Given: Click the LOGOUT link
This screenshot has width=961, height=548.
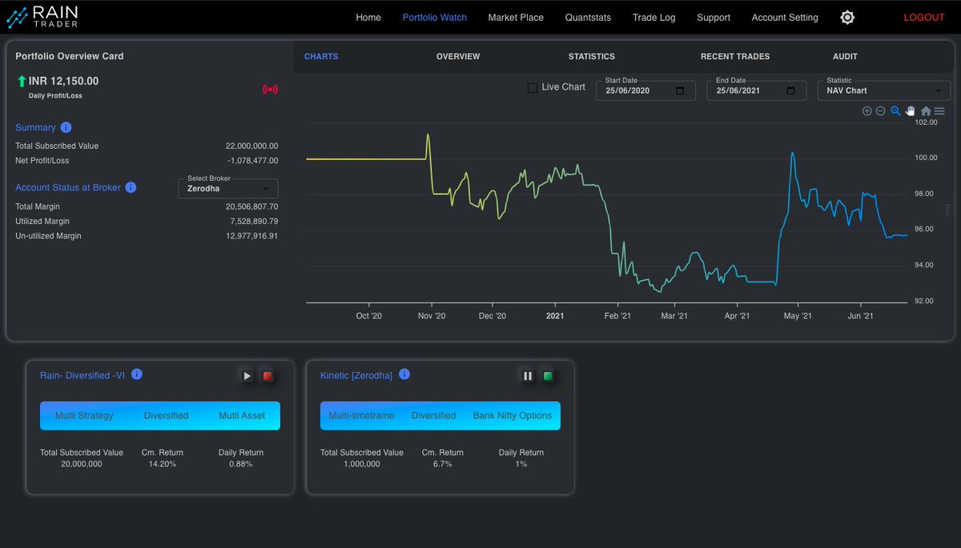Looking at the screenshot, I should coord(924,18).
